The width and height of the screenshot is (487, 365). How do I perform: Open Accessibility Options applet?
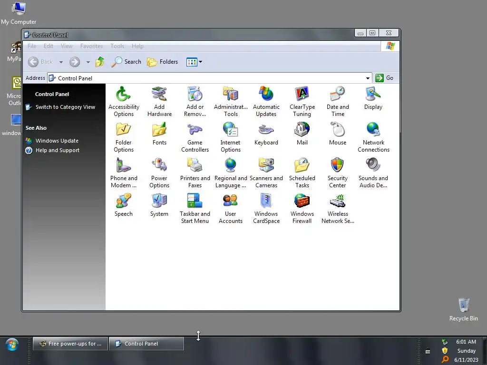(x=124, y=102)
